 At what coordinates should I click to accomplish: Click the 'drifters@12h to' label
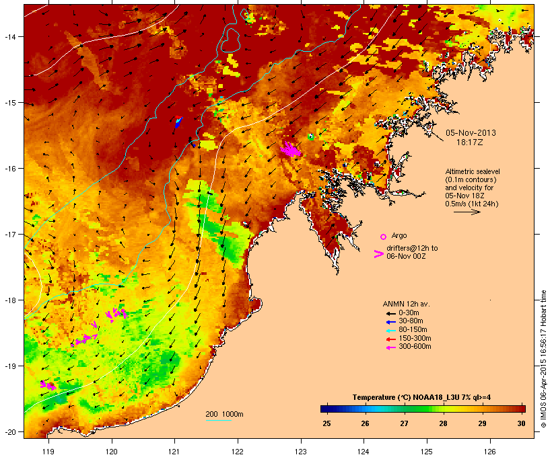pyautogui.click(x=412, y=248)
